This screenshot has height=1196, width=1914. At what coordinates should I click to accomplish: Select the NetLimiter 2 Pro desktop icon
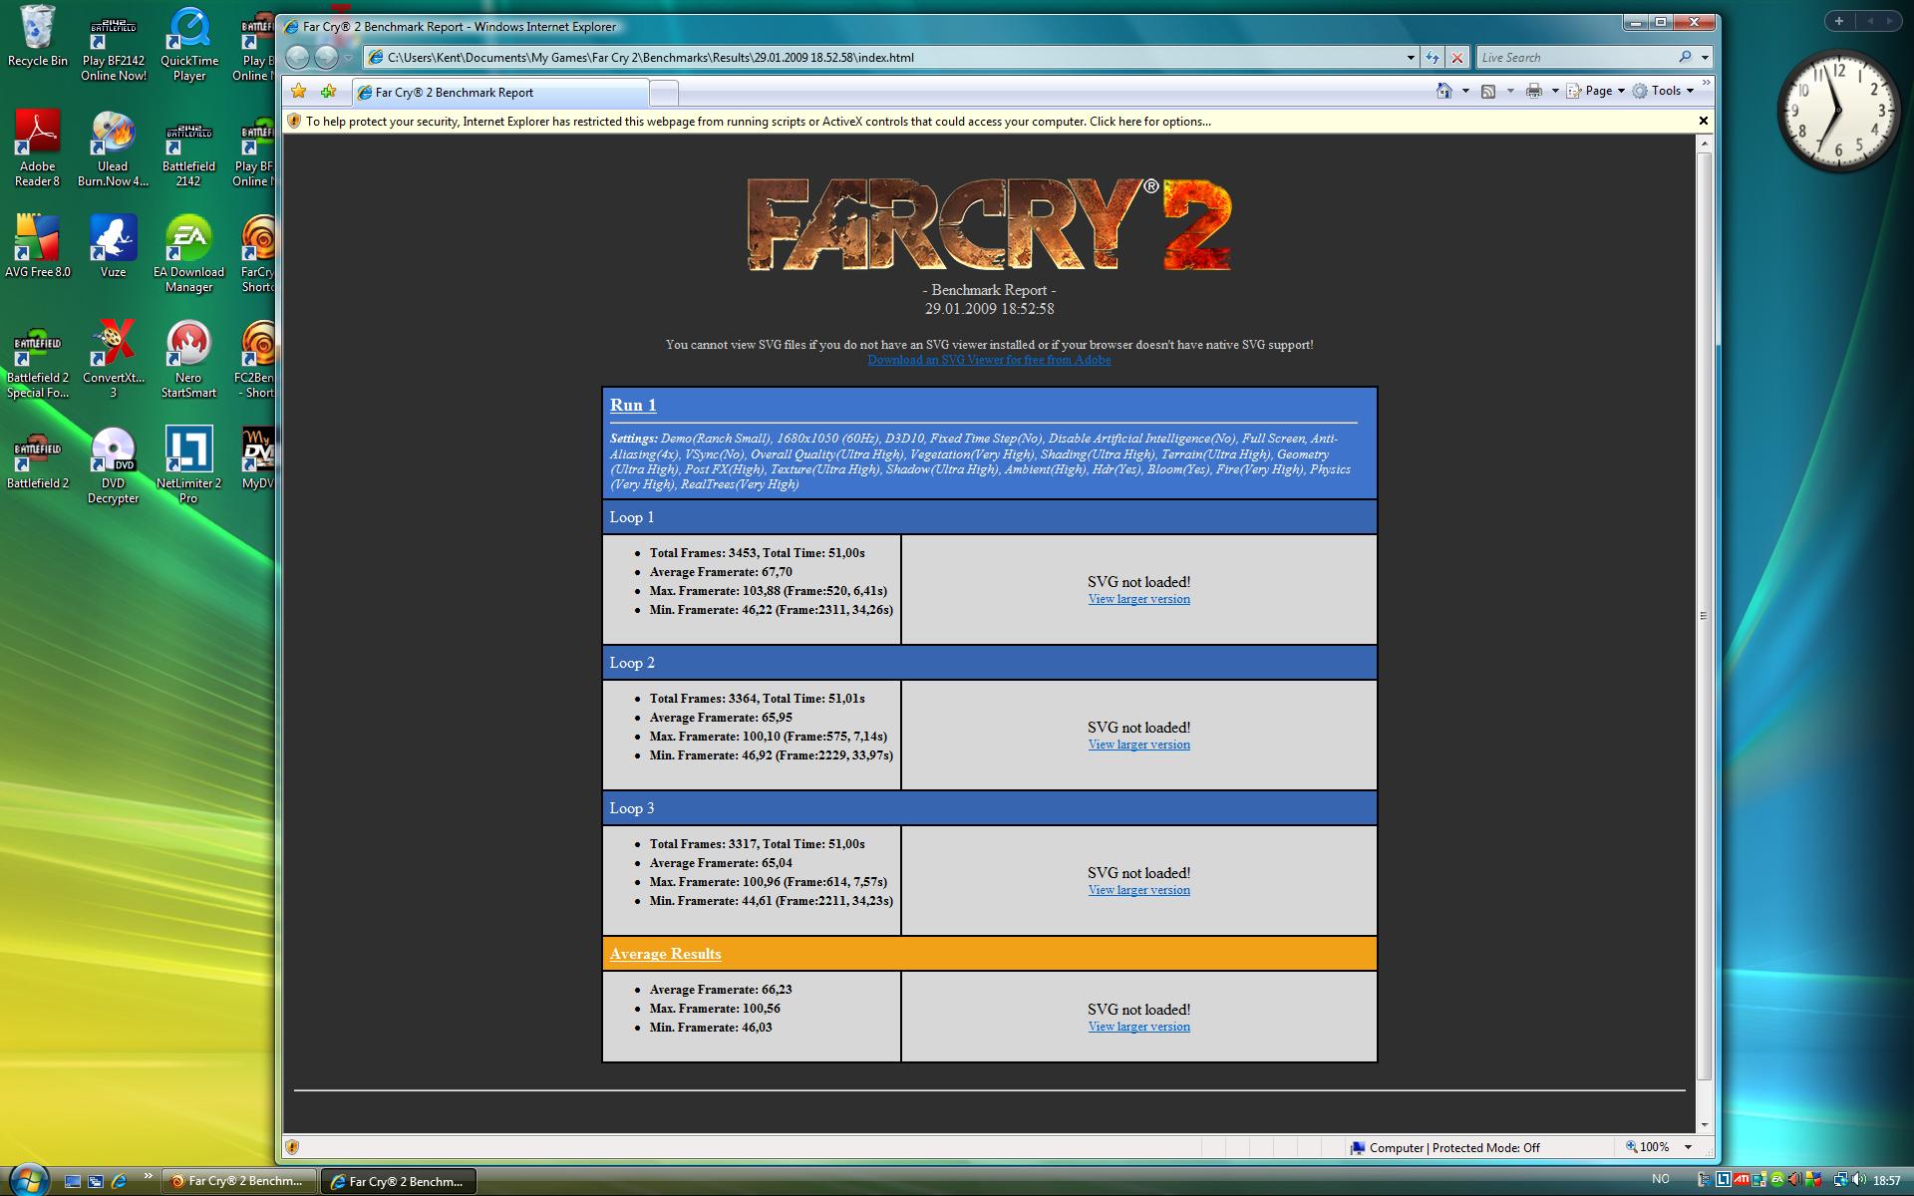188,465
